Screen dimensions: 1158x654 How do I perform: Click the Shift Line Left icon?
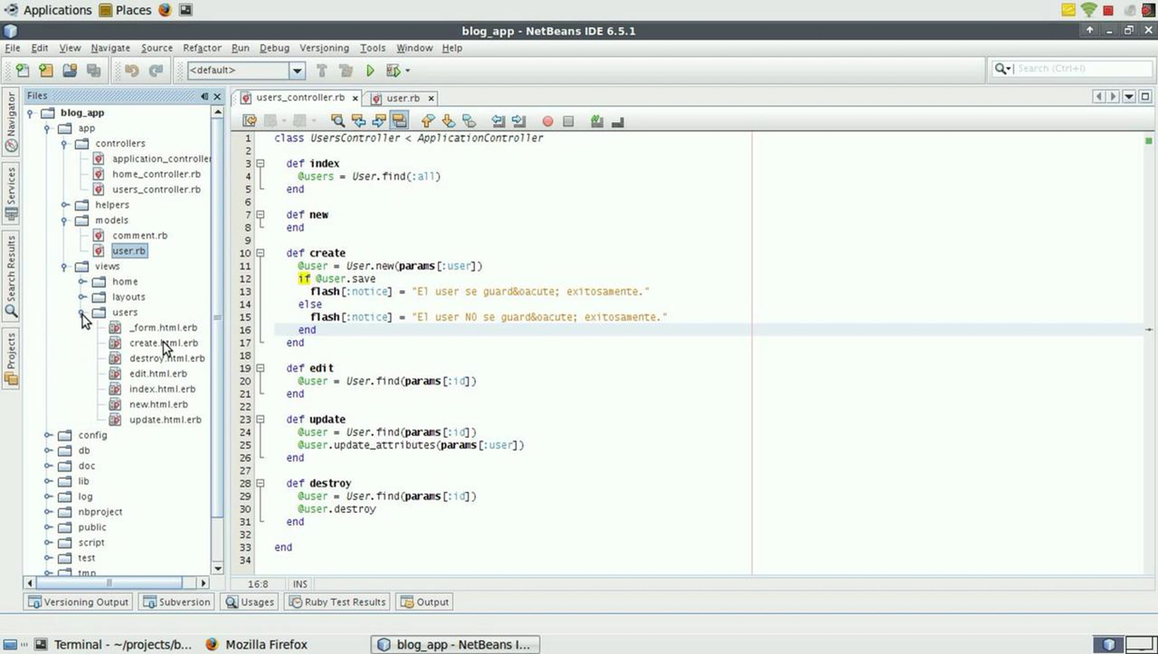coord(498,121)
